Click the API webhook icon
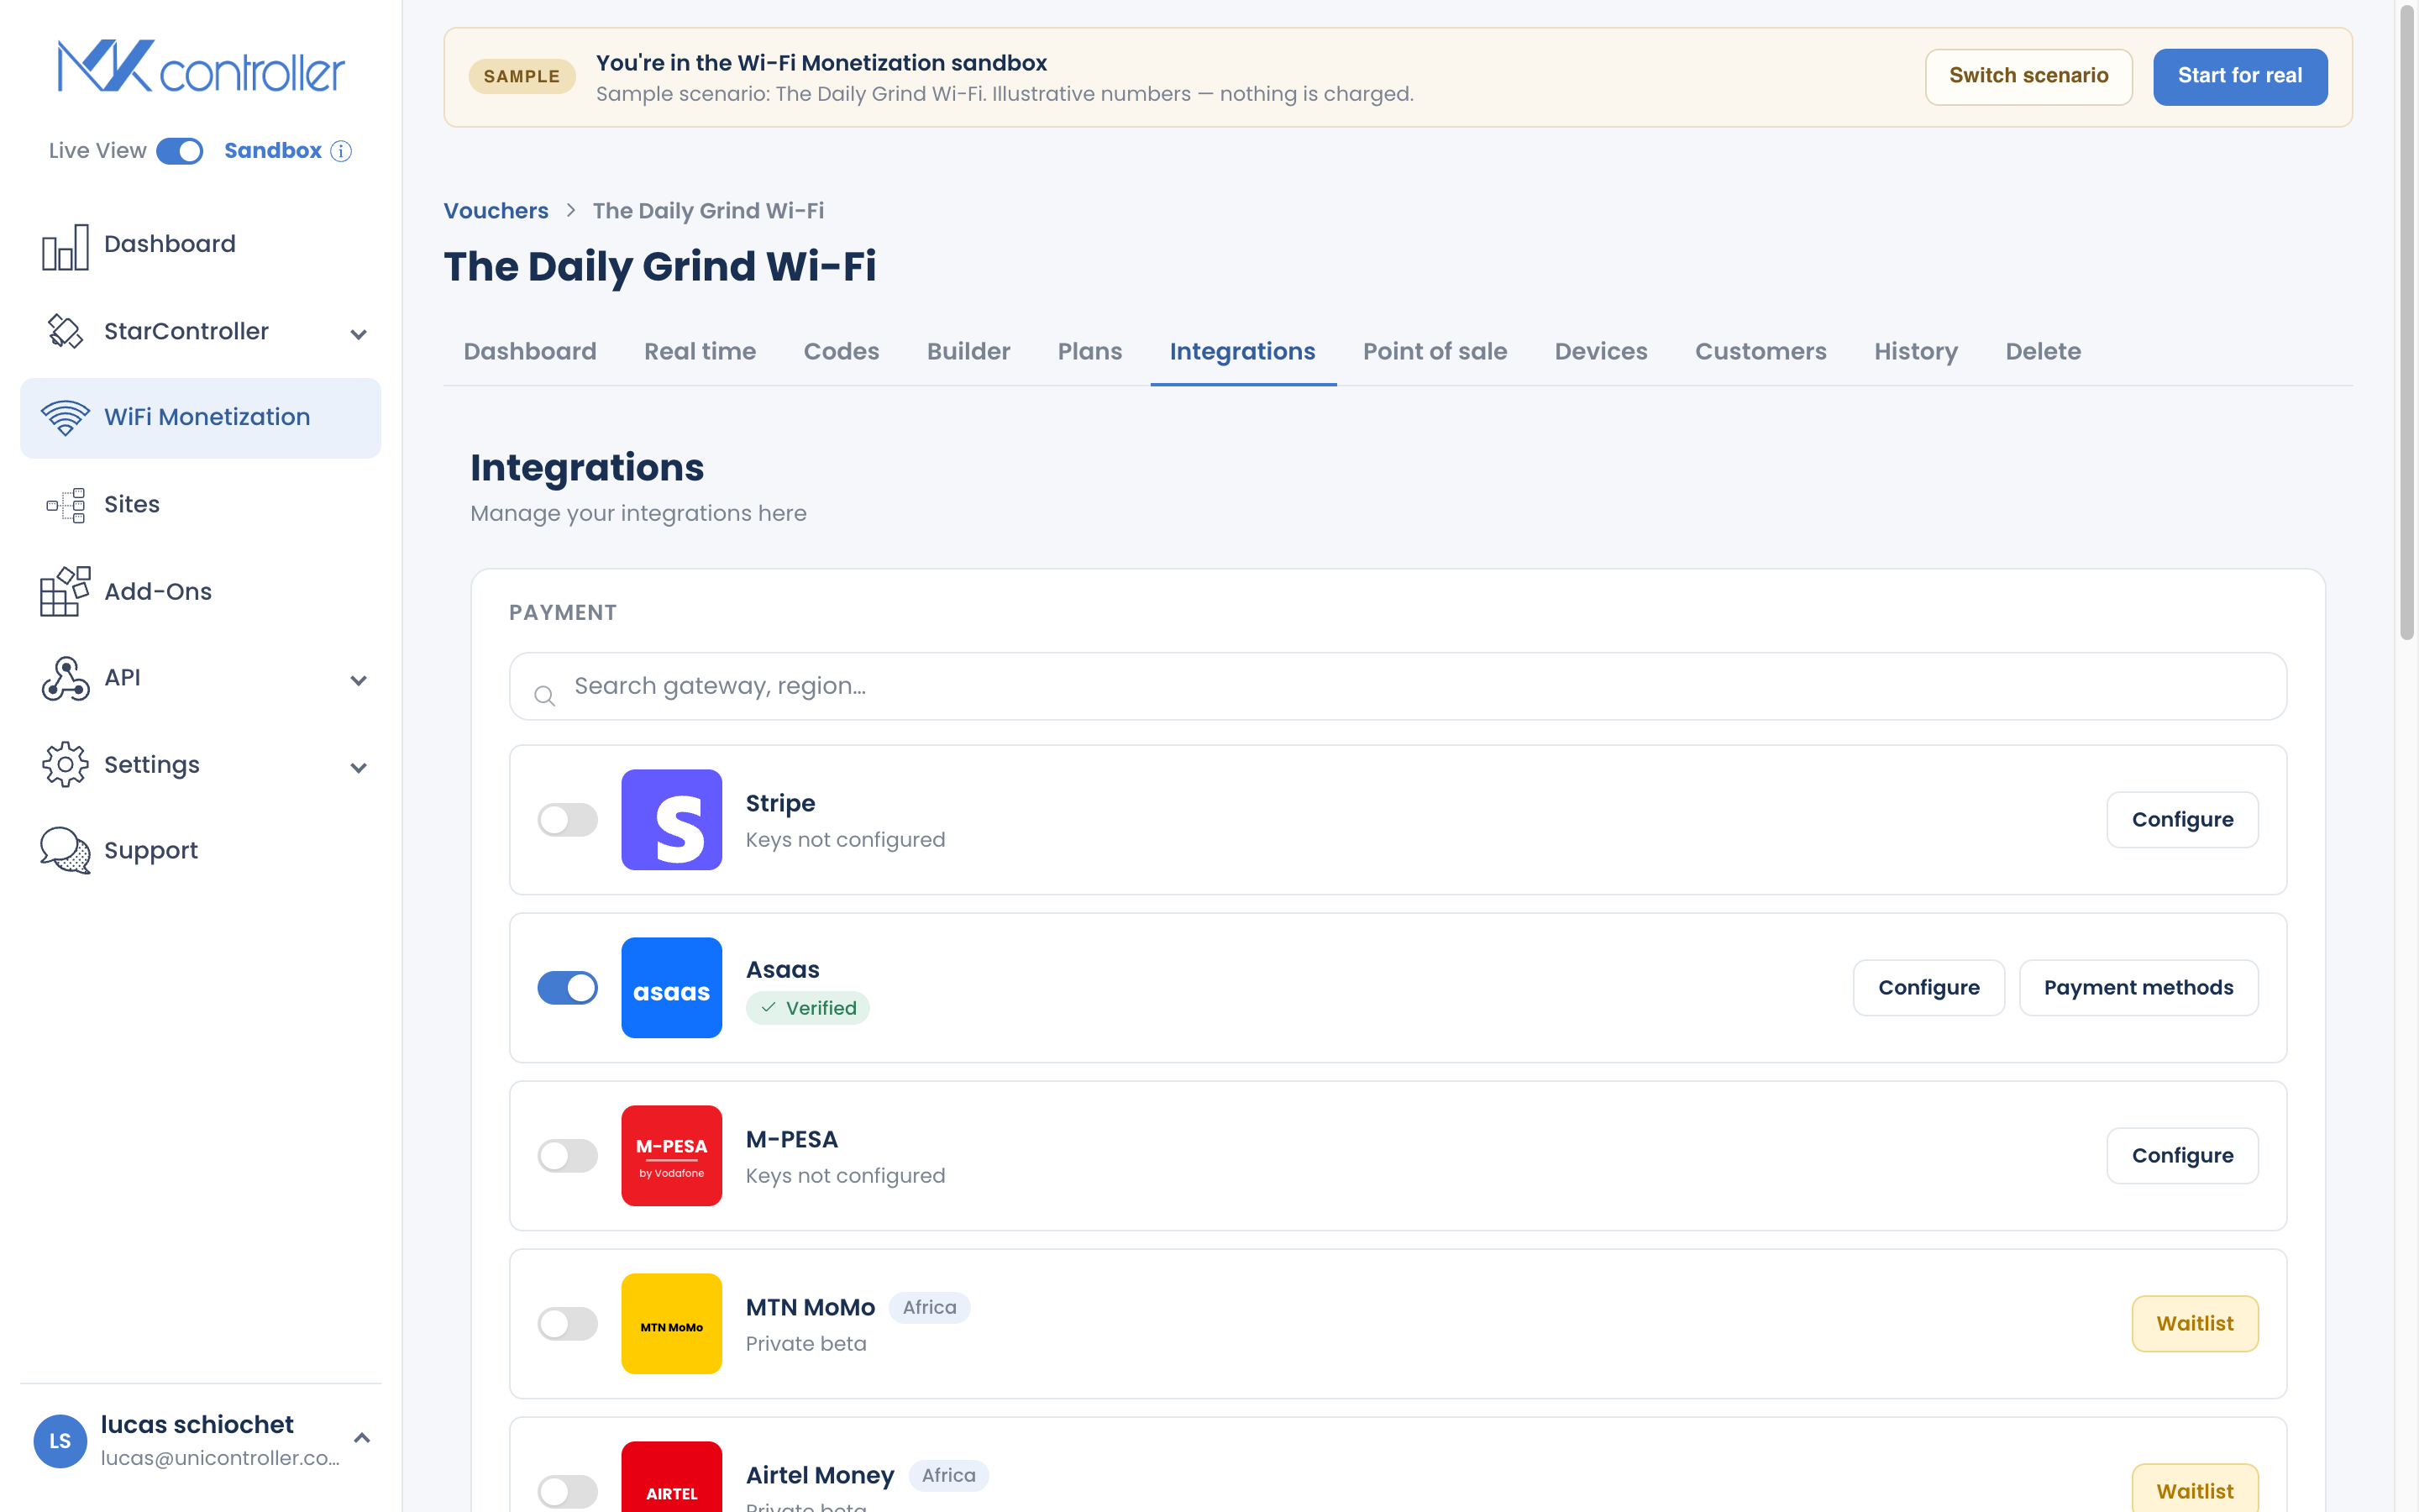The image size is (2419, 1512). click(65, 678)
